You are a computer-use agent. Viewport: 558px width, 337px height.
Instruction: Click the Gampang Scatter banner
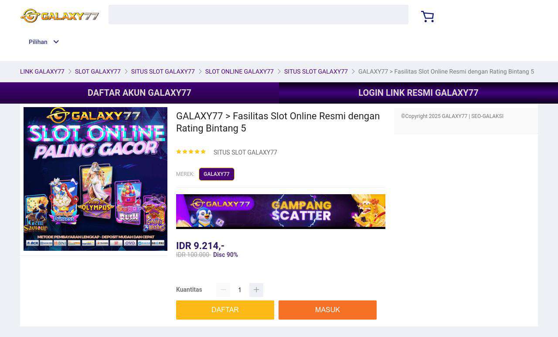point(281,212)
